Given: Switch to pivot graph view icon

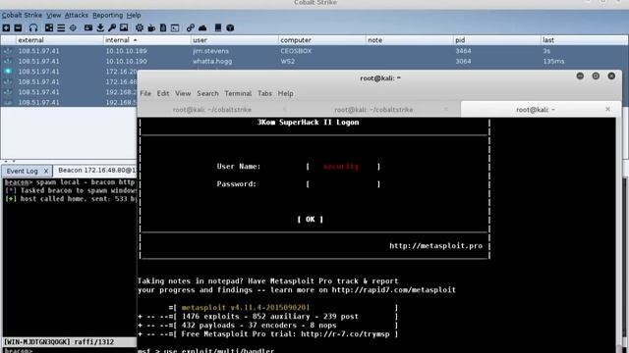Looking at the screenshot, I should click(x=49, y=28).
